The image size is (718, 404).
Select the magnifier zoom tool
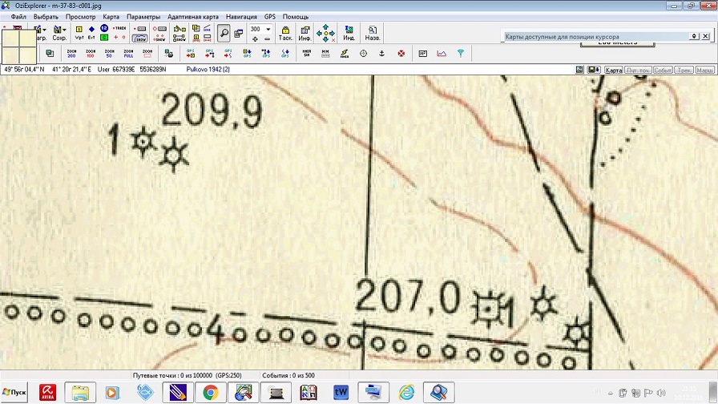224,33
